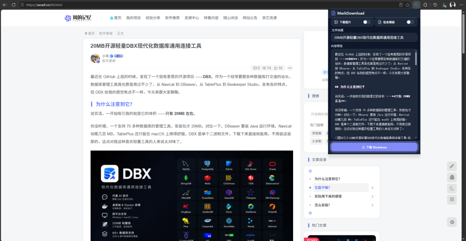Reload the page with the refresh icon

[14, 5]
